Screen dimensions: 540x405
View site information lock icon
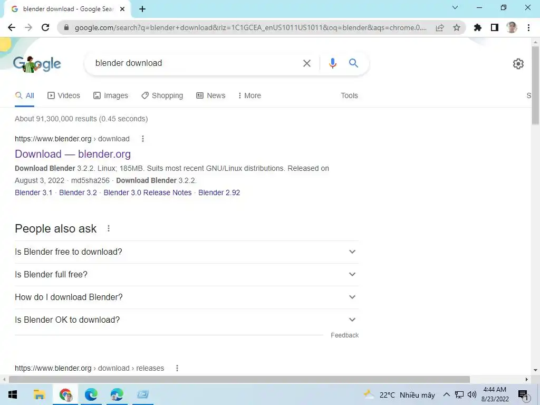tap(66, 27)
